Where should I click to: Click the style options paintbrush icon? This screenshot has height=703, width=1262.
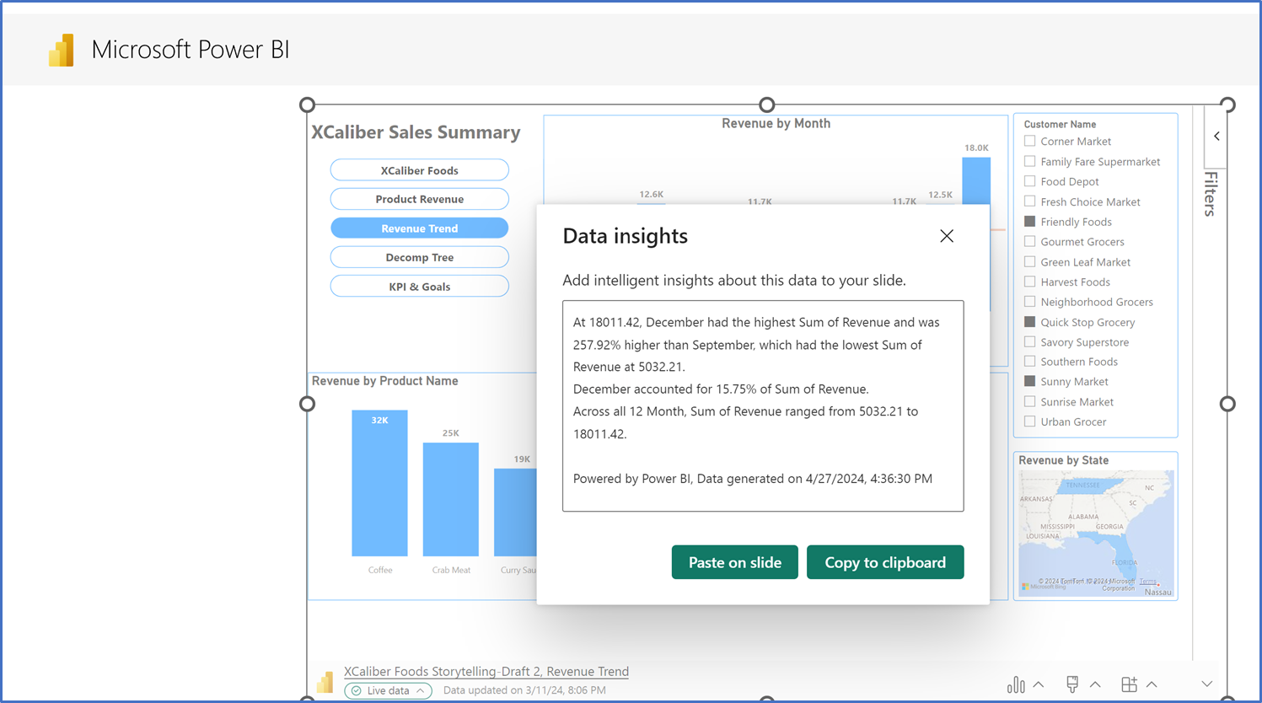[x=1072, y=684]
